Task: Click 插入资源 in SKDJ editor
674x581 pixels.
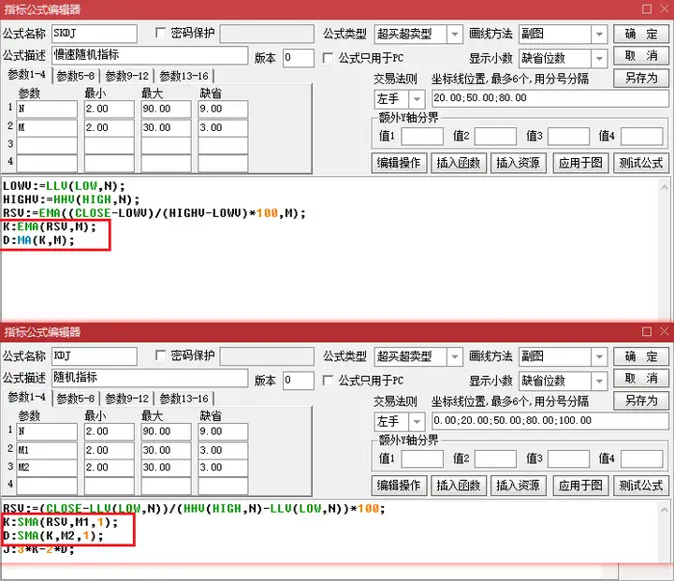Action: pyautogui.click(x=519, y=163)
